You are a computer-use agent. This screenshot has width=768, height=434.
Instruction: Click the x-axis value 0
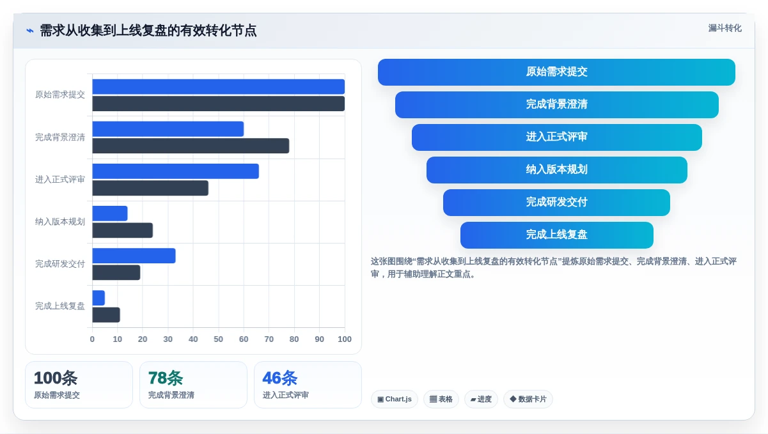92,339
